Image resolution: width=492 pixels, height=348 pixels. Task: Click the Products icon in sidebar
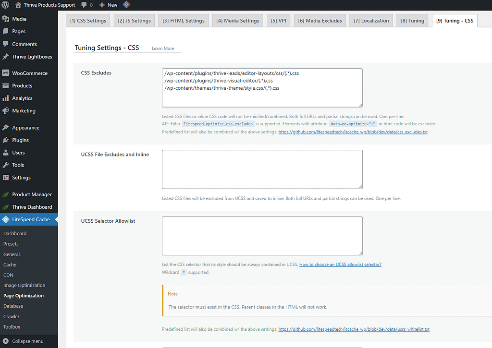tap(6, 85)
